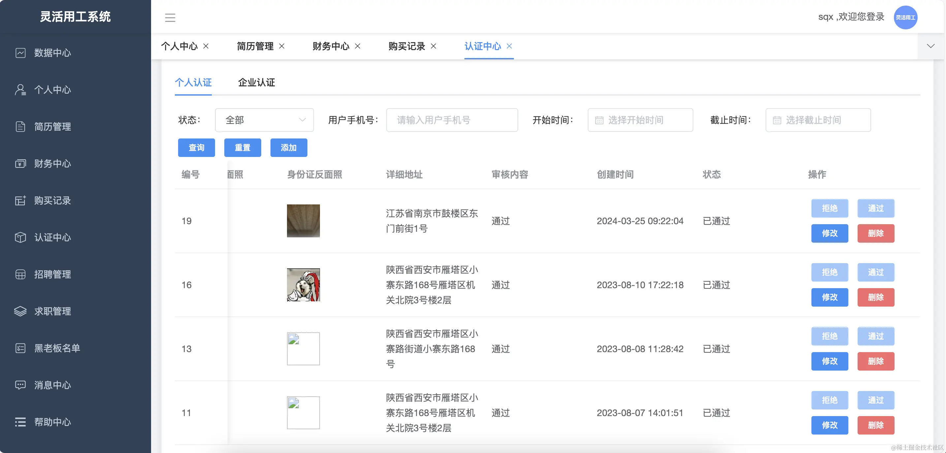The height and width of the screenshot is (453, 946).
Task: Click the 用户手机号 input field
Action: (452, 120)
